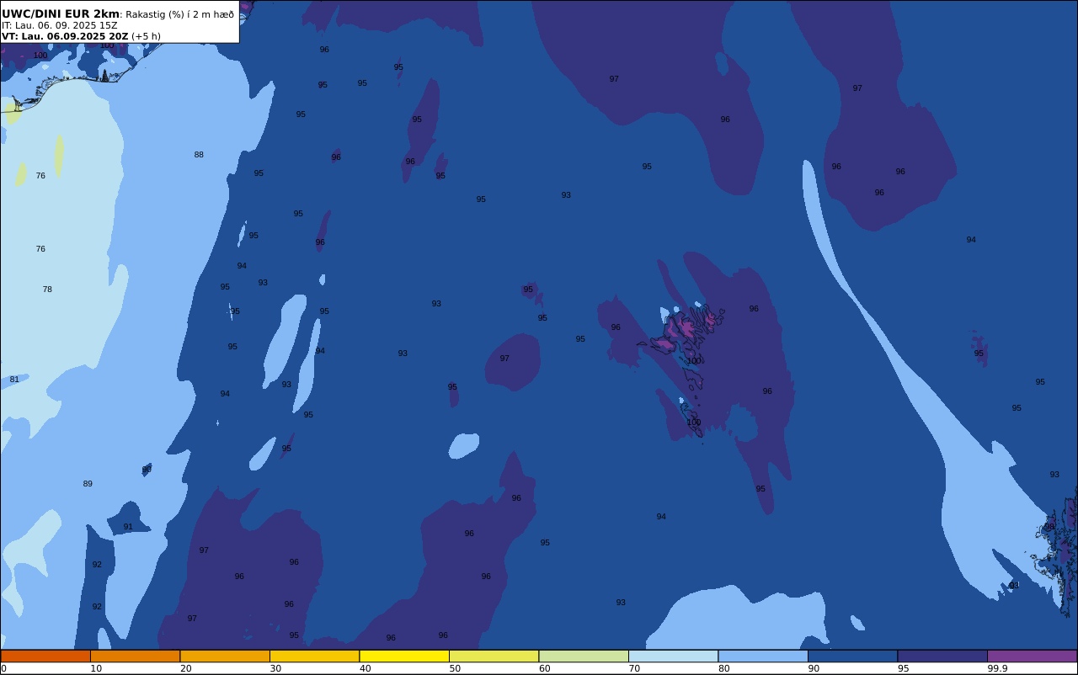Click the '0' legend tick label
This screenshot has width=1078, height=675.
3,668
